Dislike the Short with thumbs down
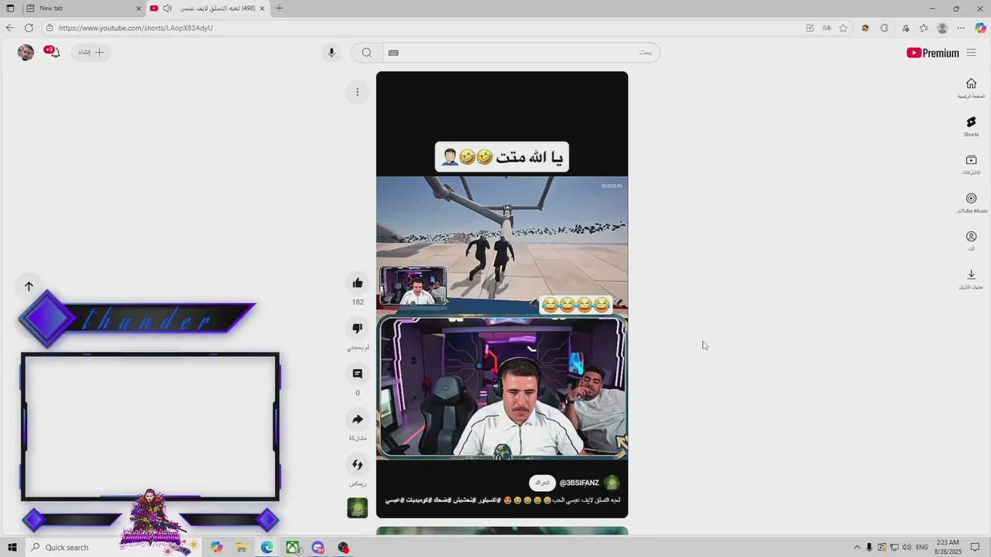991x557 pixels. 358,328
